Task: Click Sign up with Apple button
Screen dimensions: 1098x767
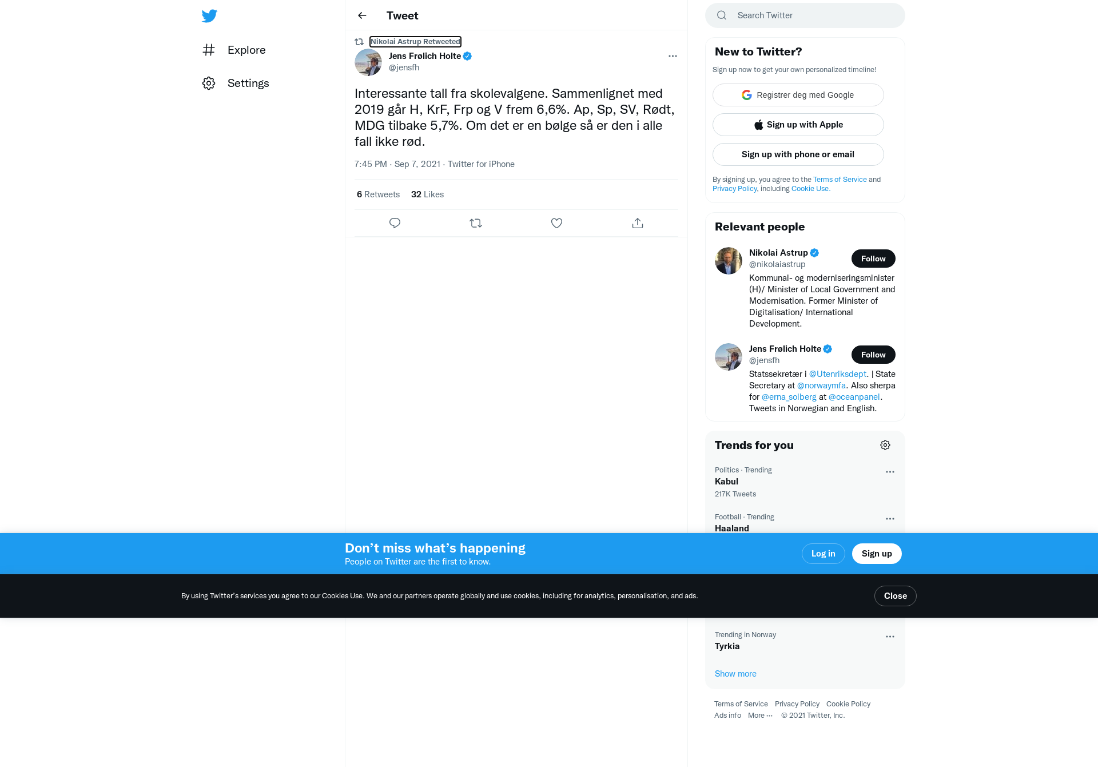Action: pyautogui.click(x=798, y=125)
